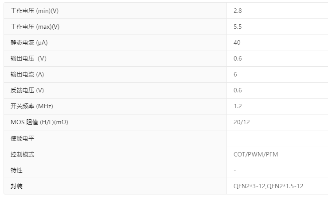Select the COT/PWM/PFM control mode value

[x=256, y=154]
